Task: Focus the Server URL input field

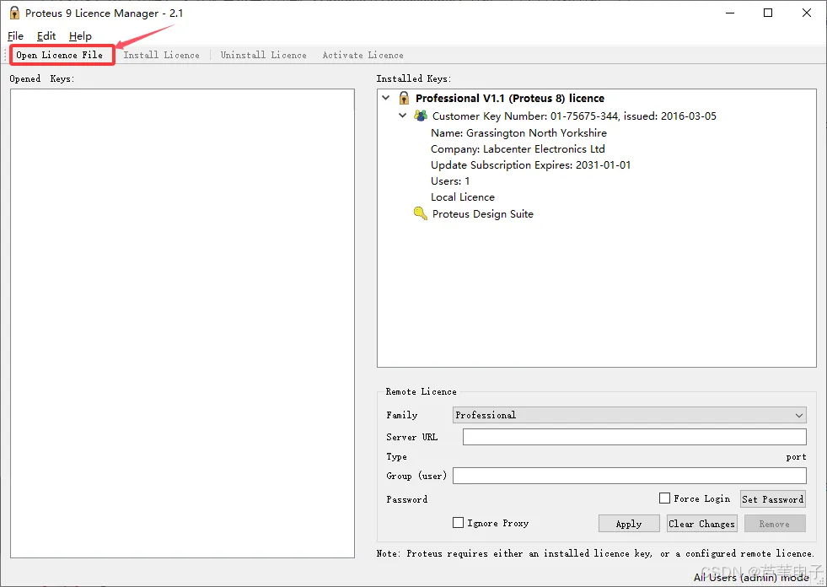Action: [635, 437]
